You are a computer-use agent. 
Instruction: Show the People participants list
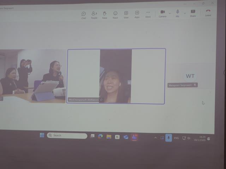point(94,15)
